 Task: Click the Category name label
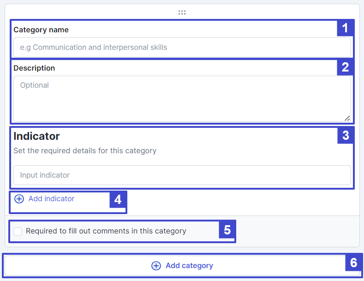[41, 30]
